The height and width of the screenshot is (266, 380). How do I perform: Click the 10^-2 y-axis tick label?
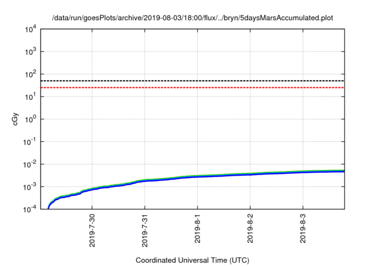(x=30, y=164)
